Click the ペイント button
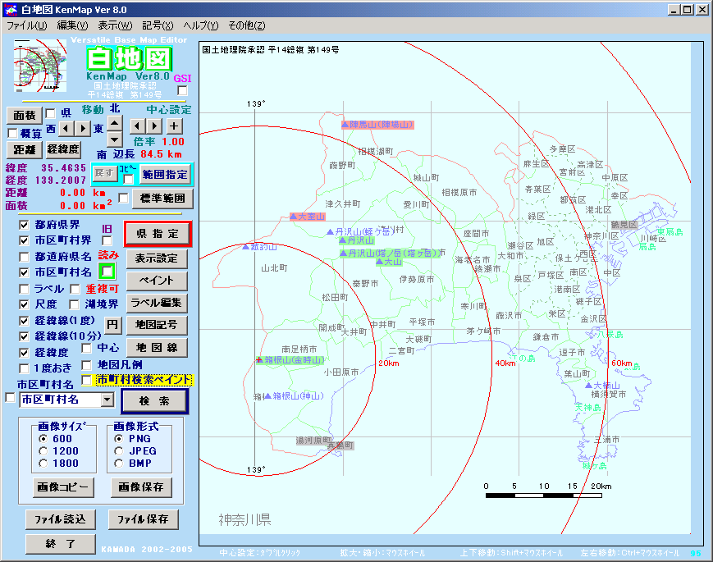The image size is (713, 562). pos(156,281)
